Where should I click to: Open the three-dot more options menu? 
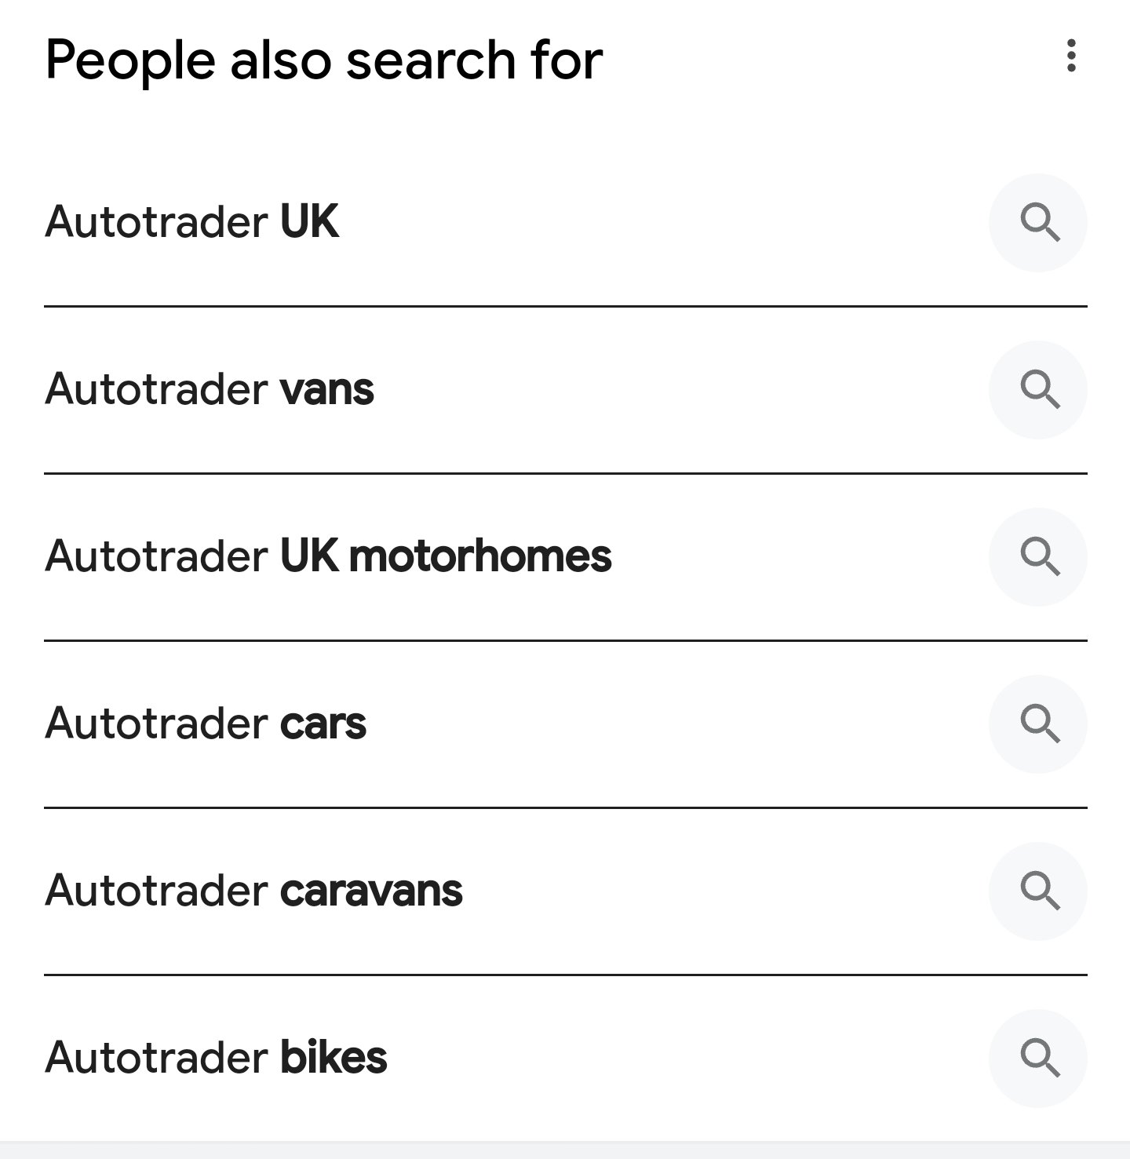coord(1071,56)
